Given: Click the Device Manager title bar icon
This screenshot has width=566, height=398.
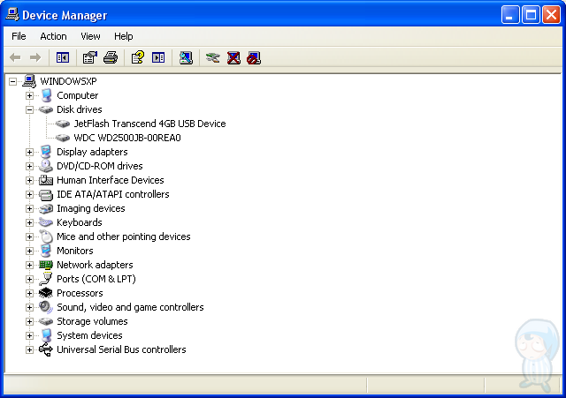Looking at the screenshot, I should coord(12,14).
